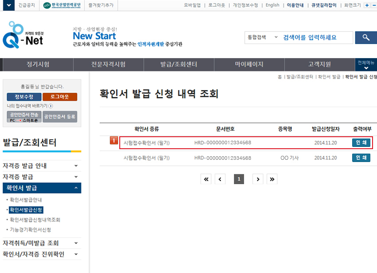Click the 한국산업인력공단 logo
The width and height of the screenshot is (377, 273).
63,5
